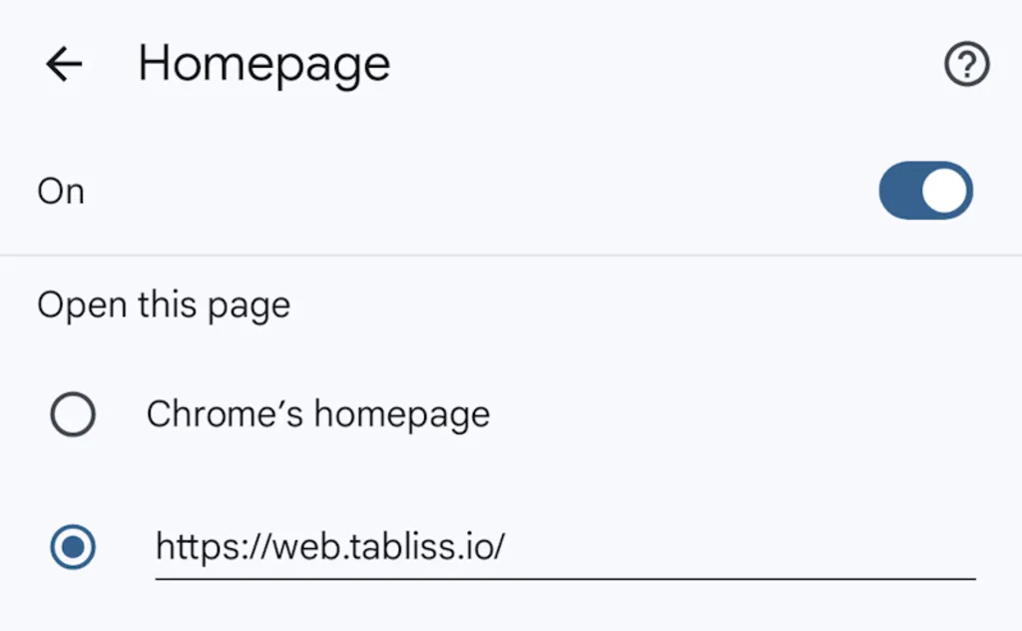
Task: Click the "Open this page" heading
Action: (164, 305)
